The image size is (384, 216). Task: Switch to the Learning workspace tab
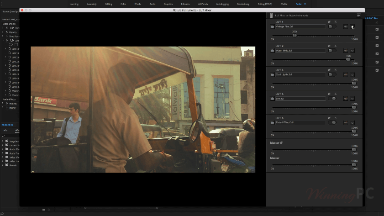[74, 4]
